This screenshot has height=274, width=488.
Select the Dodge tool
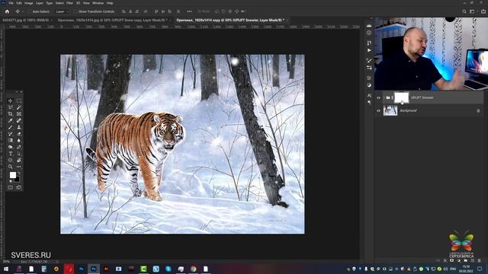10,147
